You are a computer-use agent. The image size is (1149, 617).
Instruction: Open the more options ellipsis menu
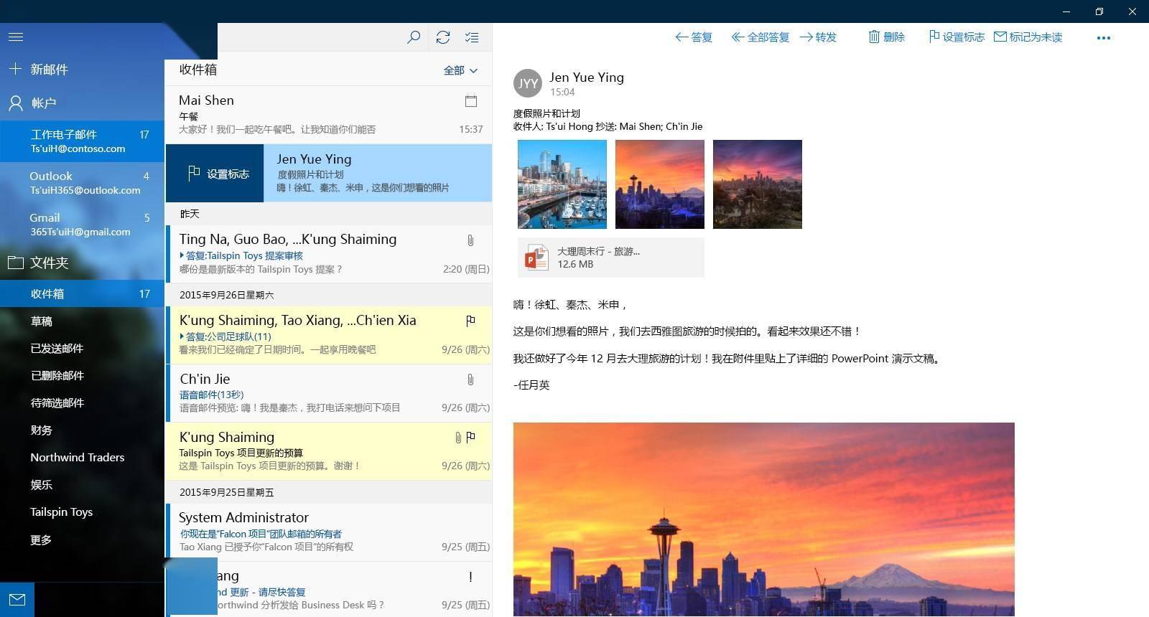[x=1104, y=38]
